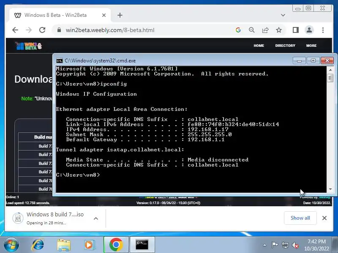Screen dimensions: 338x253
Task: Click the address bar URL
Action: point(110,30)
